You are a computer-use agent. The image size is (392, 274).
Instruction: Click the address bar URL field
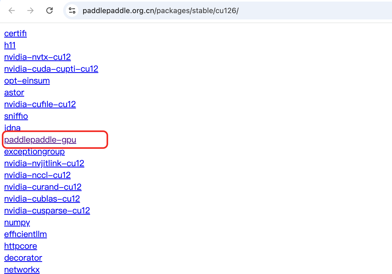[160, 11]
